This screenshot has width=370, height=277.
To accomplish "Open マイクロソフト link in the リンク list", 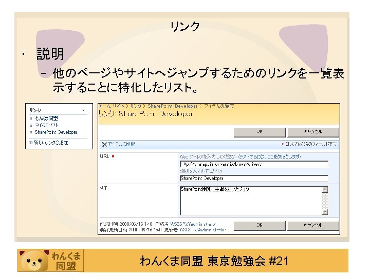I will (x=46, y=125).
